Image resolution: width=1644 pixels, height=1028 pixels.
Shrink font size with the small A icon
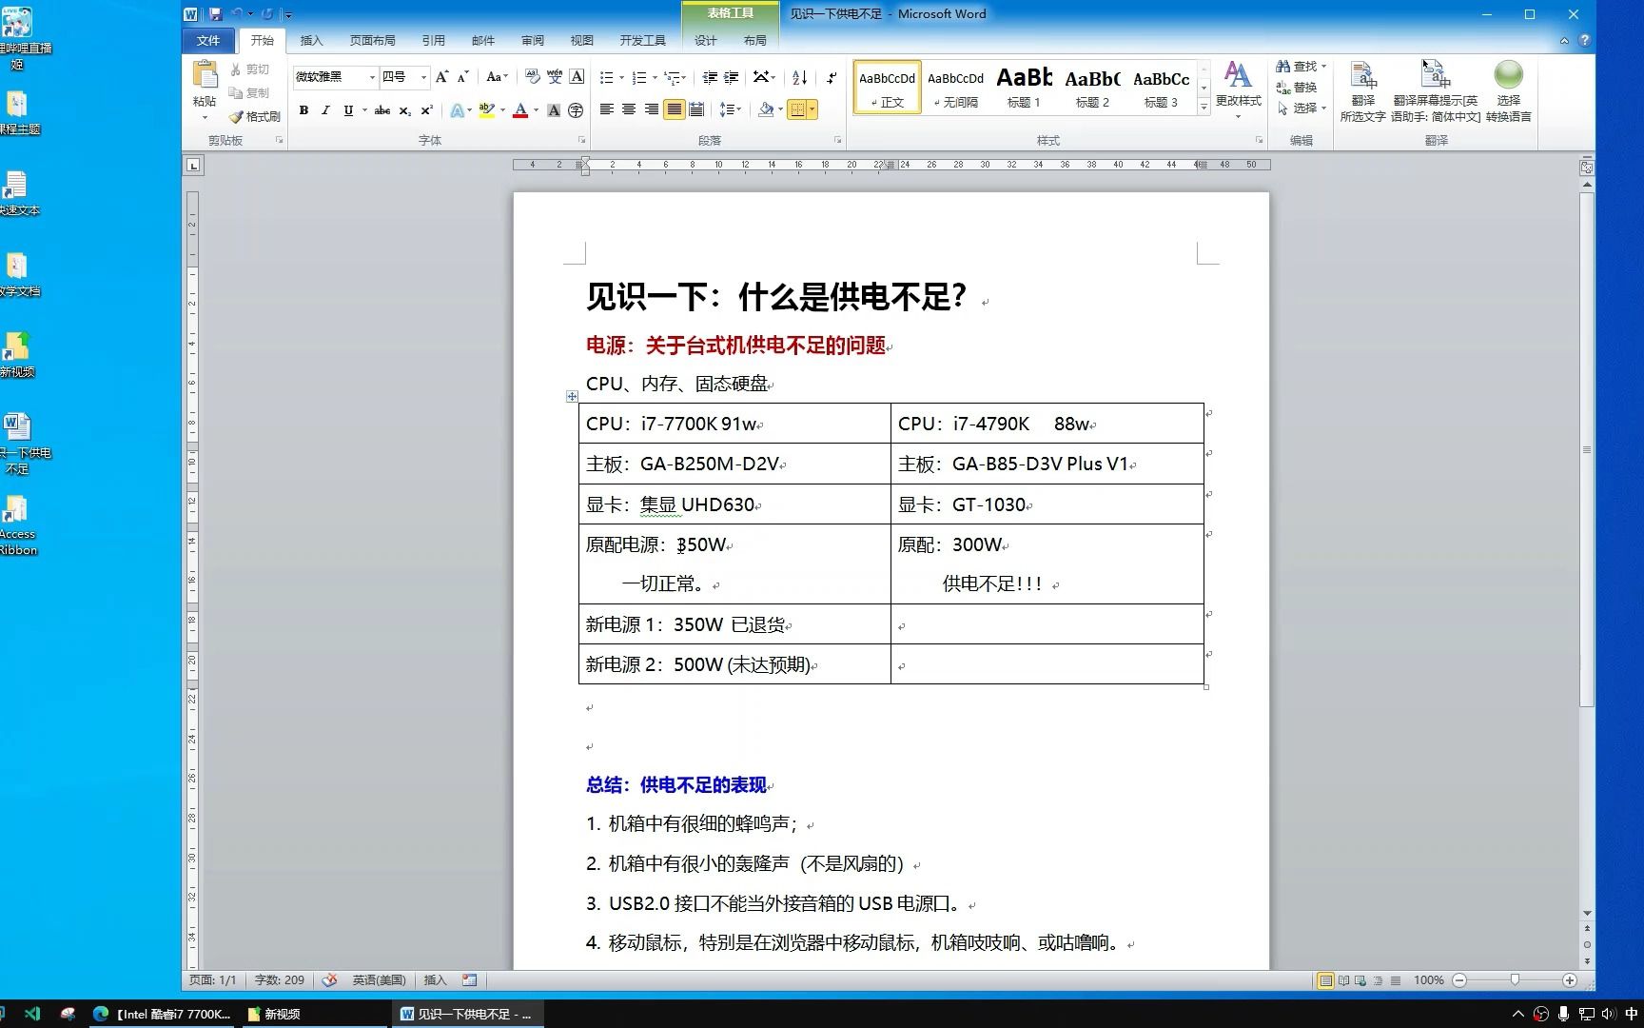[x=463, y=77]
